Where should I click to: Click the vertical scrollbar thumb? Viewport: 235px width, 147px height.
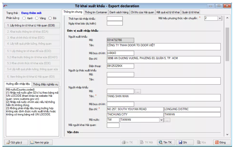pos(227,44)
